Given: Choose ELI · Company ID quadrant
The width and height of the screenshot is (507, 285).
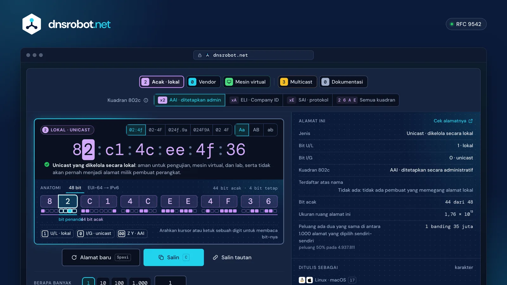Looking at the screenshot, I should click(x=254, y=100).
